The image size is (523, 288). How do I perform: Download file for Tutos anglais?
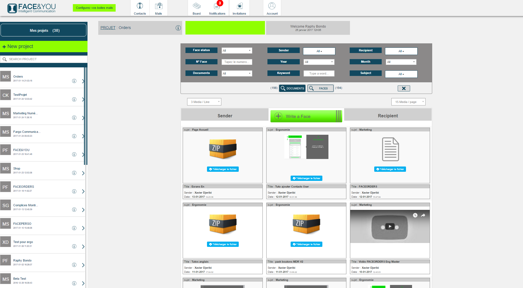(223, 244)
